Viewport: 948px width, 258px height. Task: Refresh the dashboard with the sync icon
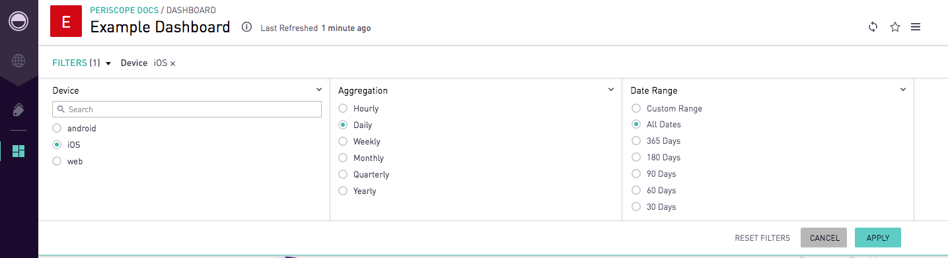(x=873, y=27)
